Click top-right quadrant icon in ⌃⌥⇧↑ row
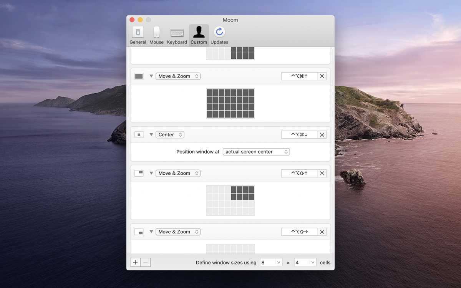The image size is (461, 288). point(139,173)
